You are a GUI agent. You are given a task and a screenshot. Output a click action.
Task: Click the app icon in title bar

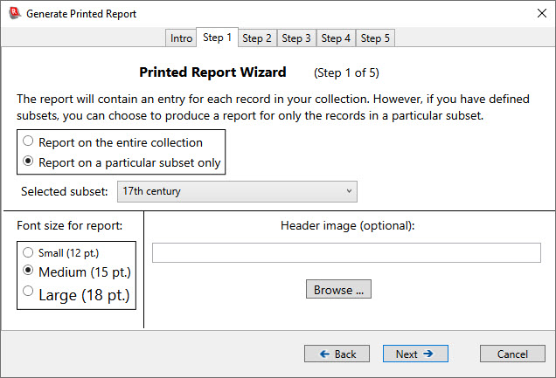pos(14,13)
